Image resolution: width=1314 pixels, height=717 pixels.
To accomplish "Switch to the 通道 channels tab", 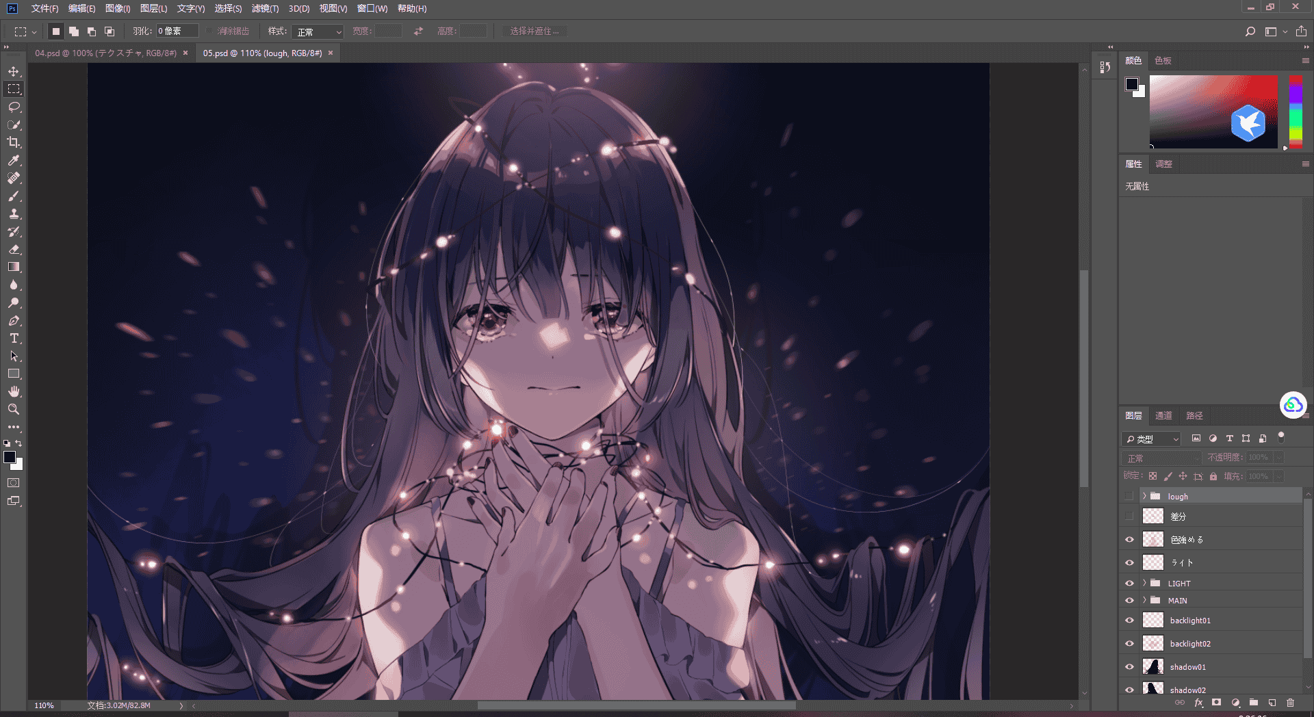I will pos(1163,415).
